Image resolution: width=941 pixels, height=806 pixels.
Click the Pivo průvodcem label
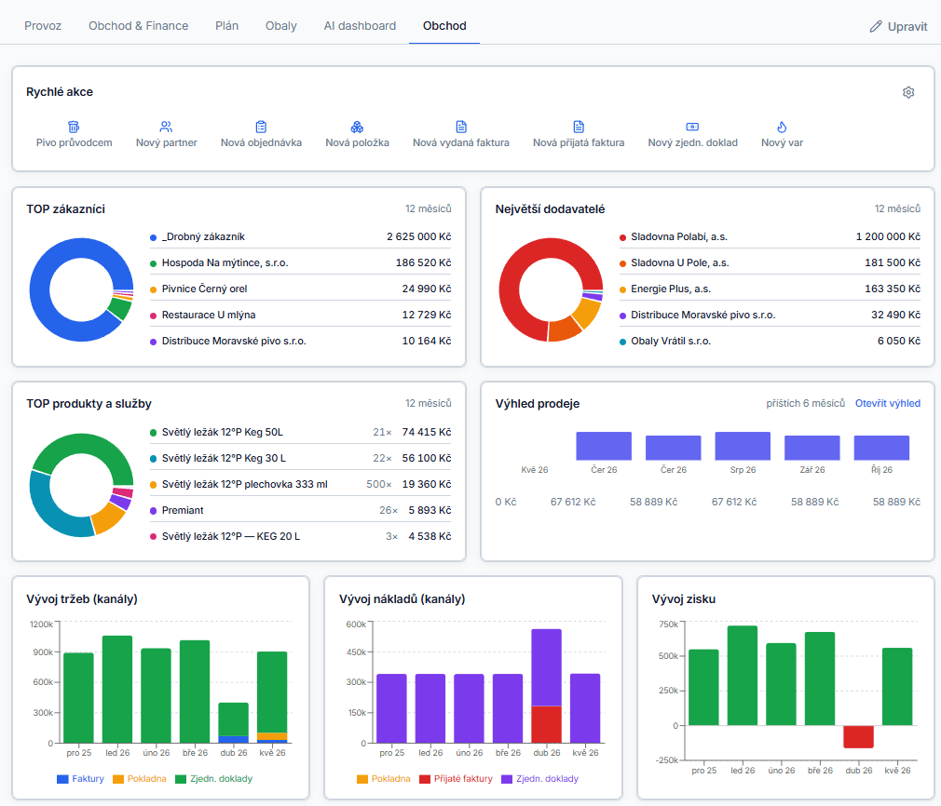74,142
